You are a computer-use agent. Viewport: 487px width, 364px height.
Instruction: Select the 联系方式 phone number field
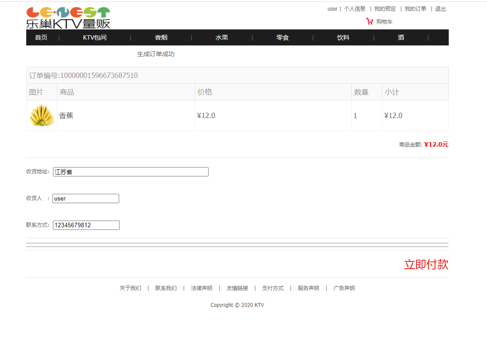(86, 225)
